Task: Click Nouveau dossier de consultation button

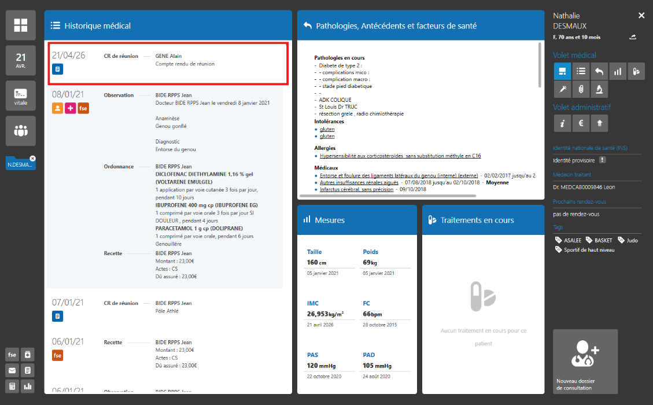Action: (x=585, y=362)
